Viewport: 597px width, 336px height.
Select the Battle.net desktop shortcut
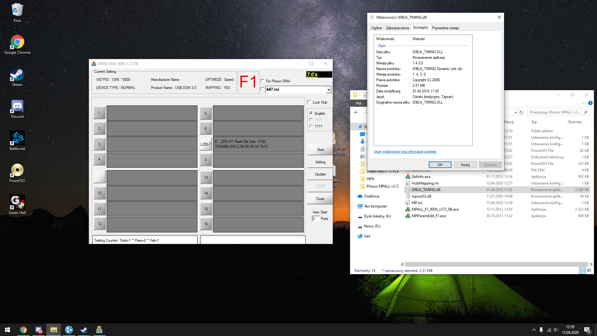[x=17, y=141]
